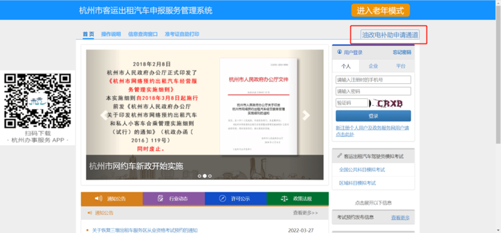This screenshot has width=501, height=233.
Task: Open 全国公共科目模拟考试
Action: (x=362, y=170)
